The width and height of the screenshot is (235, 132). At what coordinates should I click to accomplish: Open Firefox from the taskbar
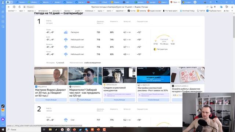pyautogui.click(x=74, y=129)
